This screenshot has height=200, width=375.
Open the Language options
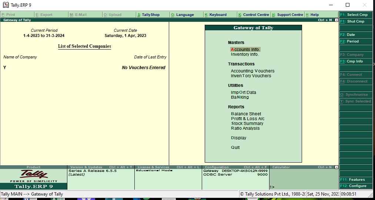click(x=187, y=14)
